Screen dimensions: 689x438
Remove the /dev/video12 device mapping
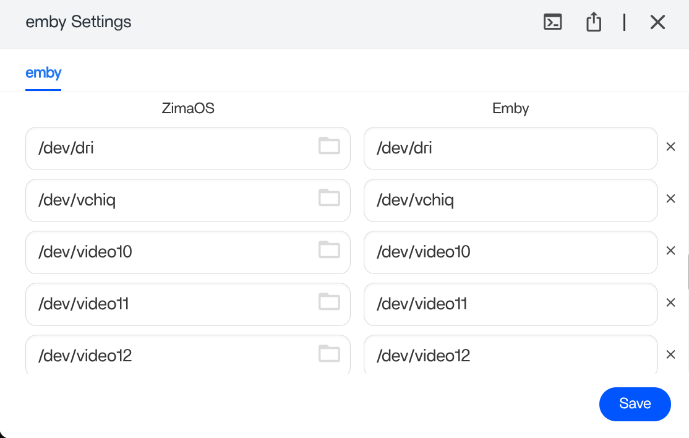[x=670, y=355]
